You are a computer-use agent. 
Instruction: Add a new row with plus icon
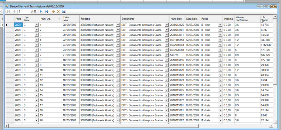click(x=53, y=11)
